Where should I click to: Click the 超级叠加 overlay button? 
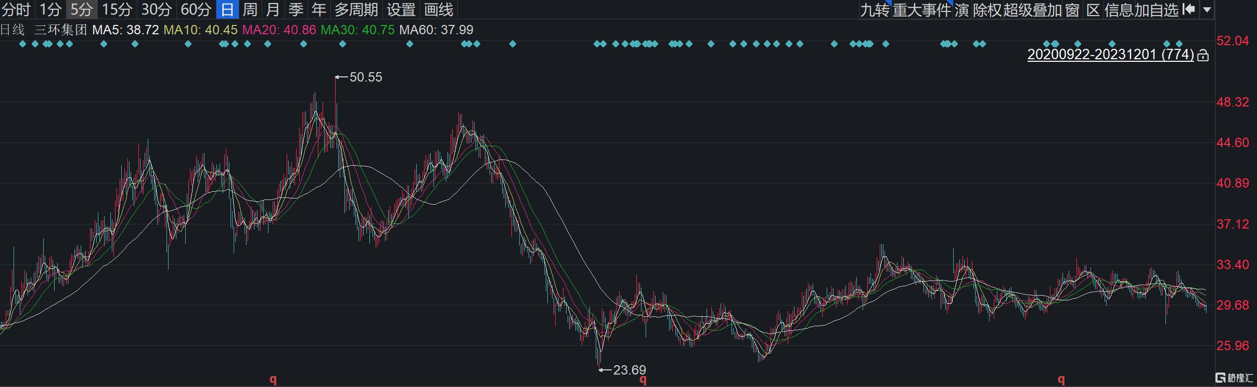pos(1033,9)
